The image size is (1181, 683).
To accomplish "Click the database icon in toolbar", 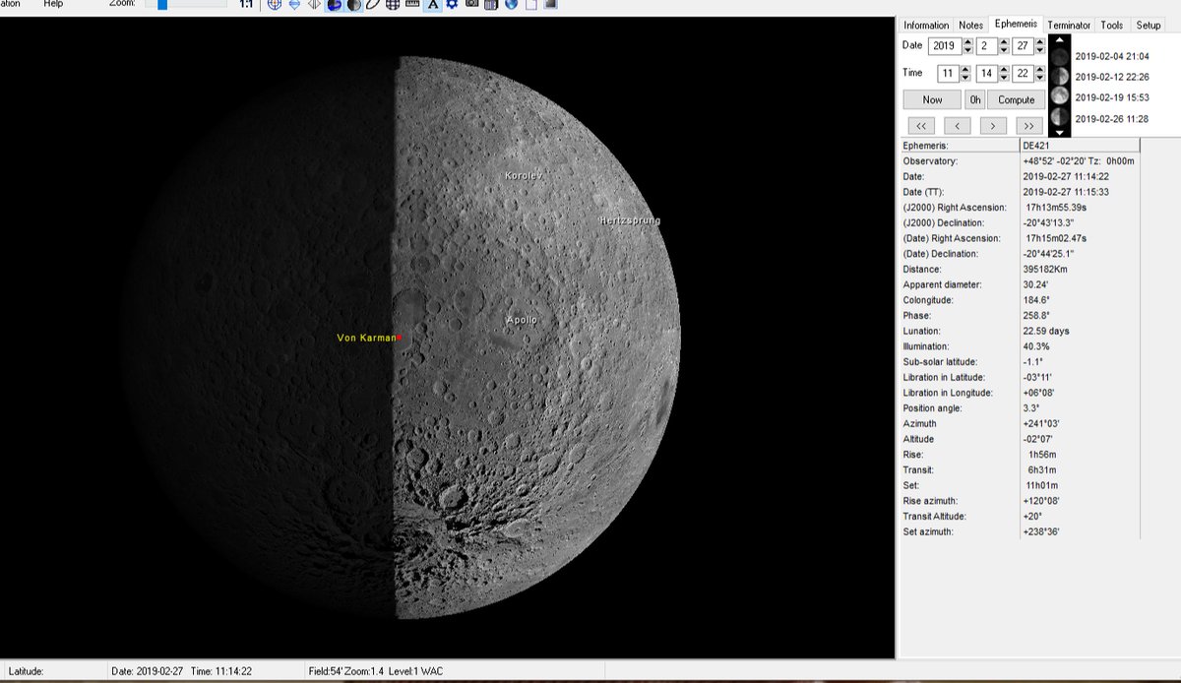I will click(491, 5).
